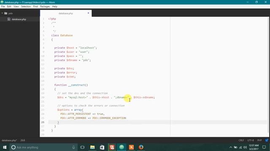Click the fold gutter beside $options array line 23
The height and width of the screenshot is (151, 270).
[x=46, y=110]
